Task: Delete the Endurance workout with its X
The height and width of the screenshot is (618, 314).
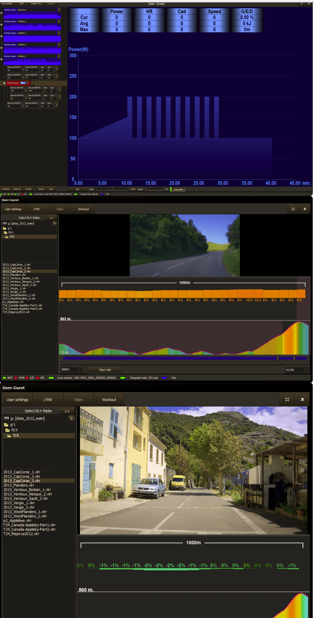Action: tap(59, 10)
